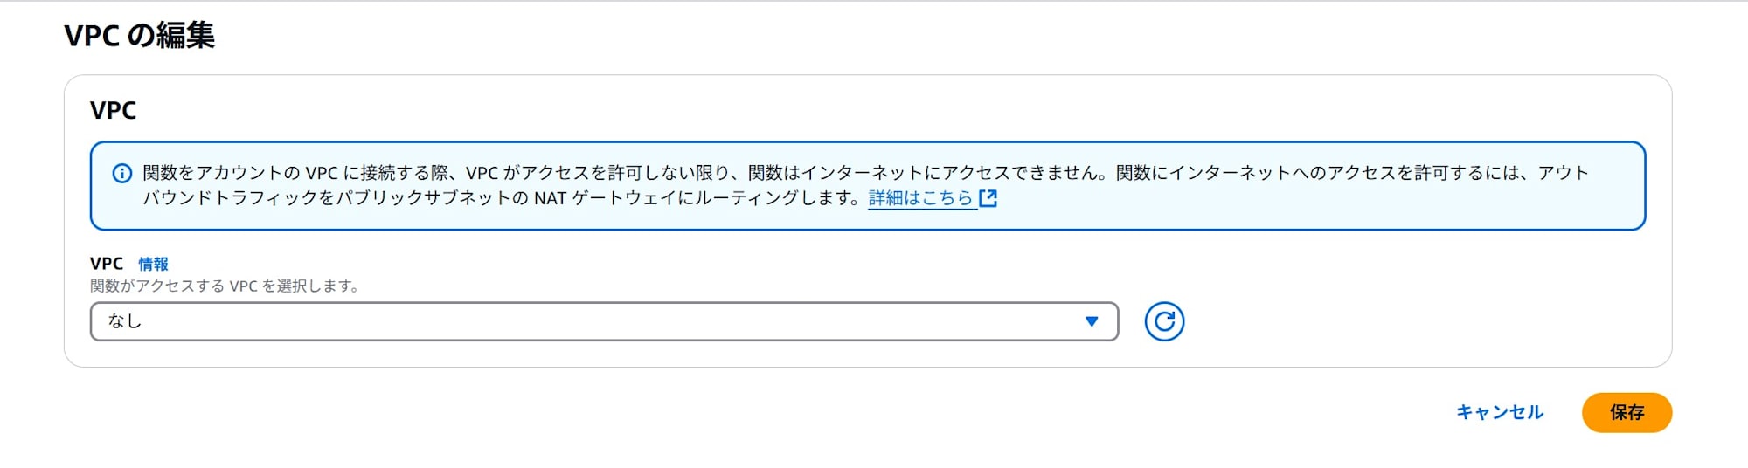Click the VPC の編集 page heading

coord(140,35)
